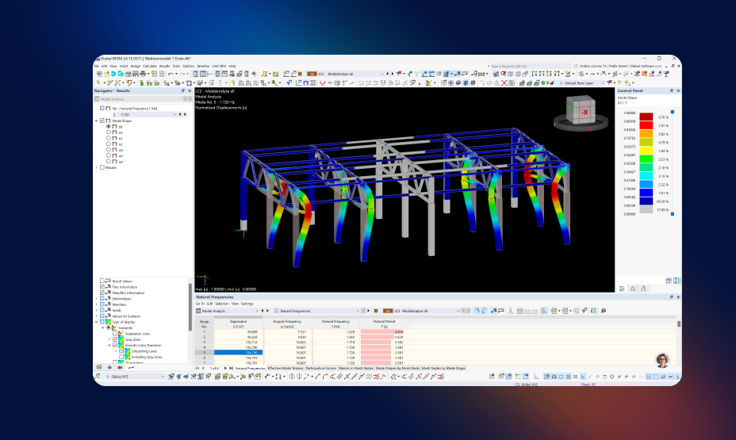Click the Open file folder icon
The image size is (736, 440).
coord(106,74)
